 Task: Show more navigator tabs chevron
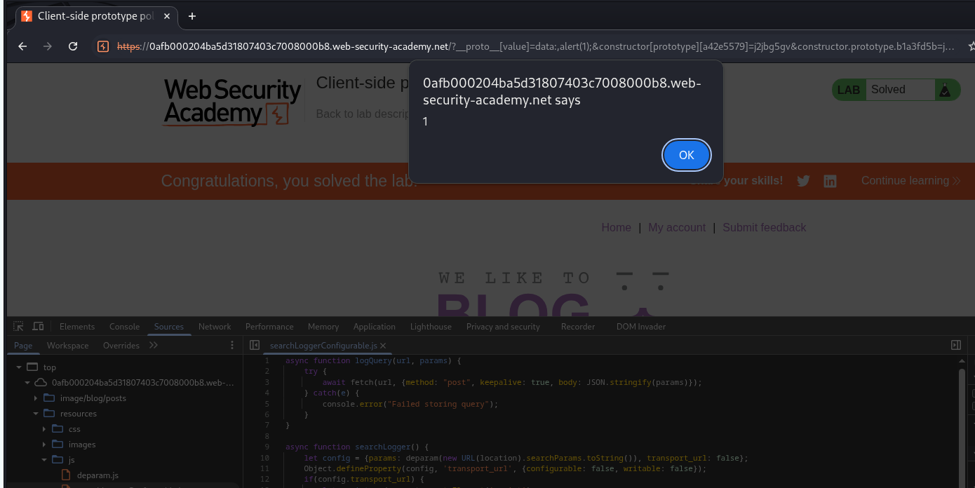pos(154,345)
